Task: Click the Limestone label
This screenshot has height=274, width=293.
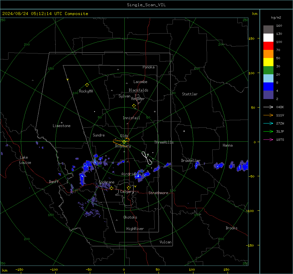Action: [62, 126]
